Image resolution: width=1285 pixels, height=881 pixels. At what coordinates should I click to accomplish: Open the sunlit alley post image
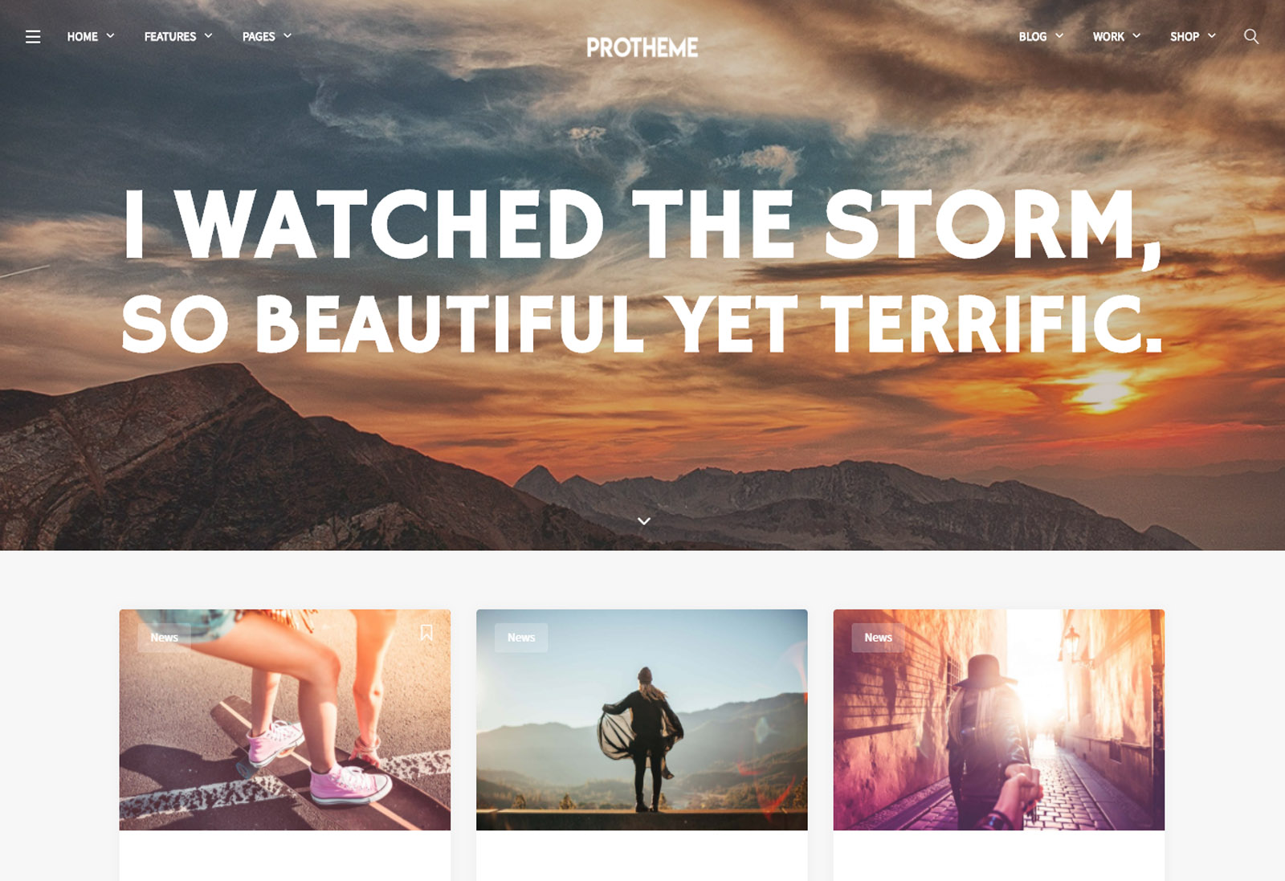point(999,720)
